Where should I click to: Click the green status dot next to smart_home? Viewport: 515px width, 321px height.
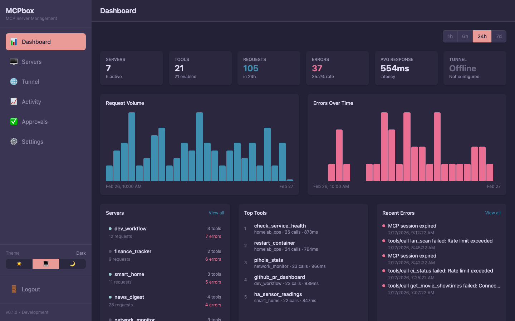pos(111,274)
